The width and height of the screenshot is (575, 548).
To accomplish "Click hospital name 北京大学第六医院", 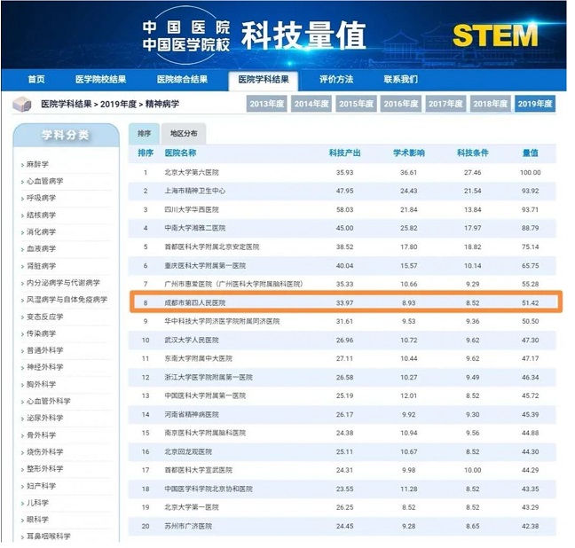I will [192, 172].
